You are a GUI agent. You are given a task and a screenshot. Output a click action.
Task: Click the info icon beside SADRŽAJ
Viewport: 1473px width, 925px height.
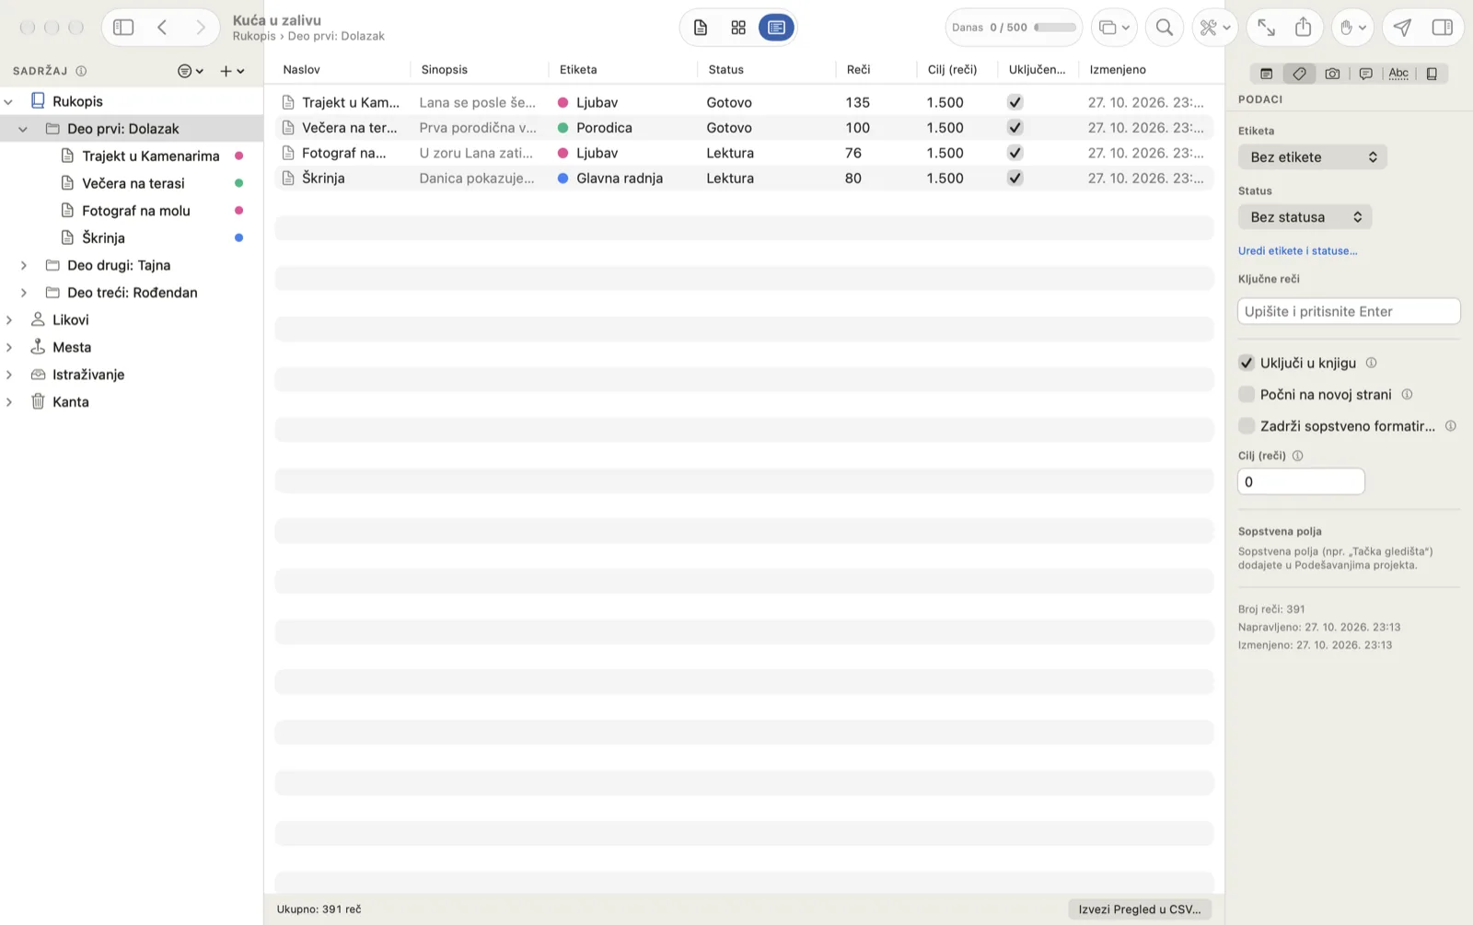[x=81, y=71]
